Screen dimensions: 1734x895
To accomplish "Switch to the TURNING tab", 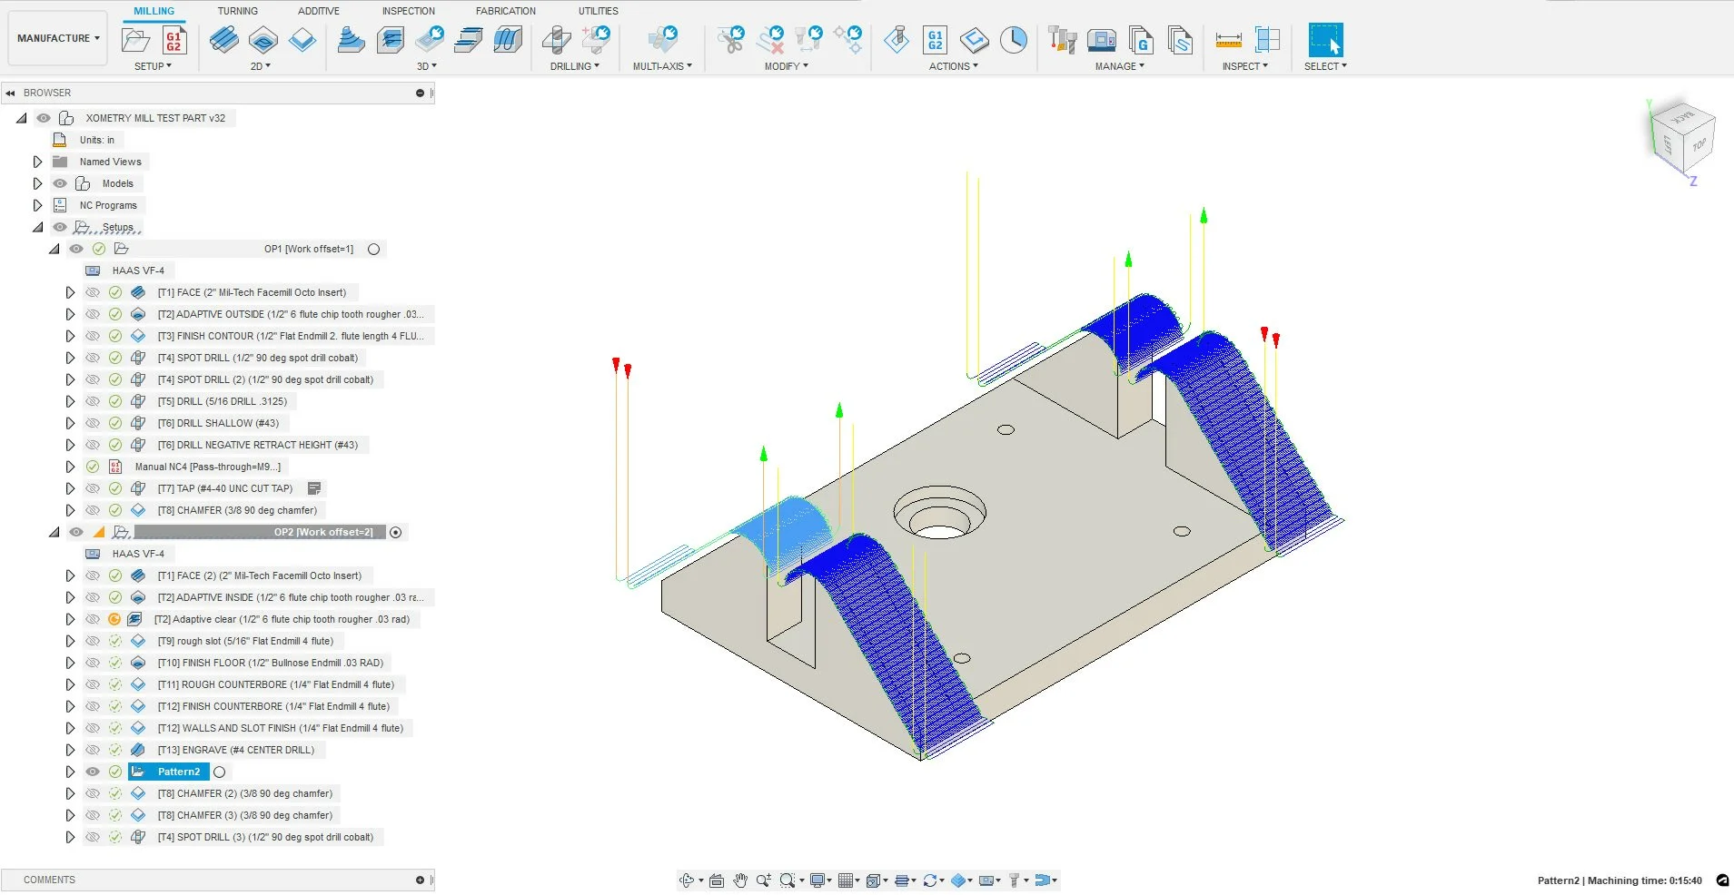I will 238,10.
